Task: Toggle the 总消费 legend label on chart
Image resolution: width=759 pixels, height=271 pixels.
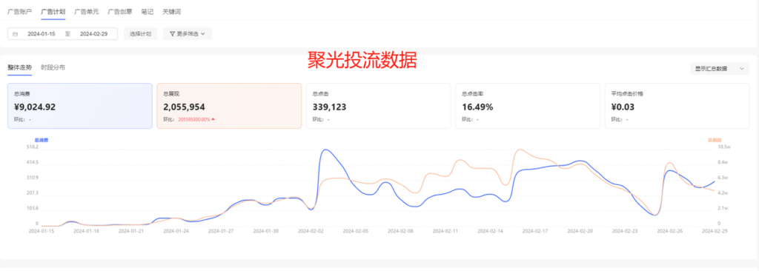Action: click(42, 140)
